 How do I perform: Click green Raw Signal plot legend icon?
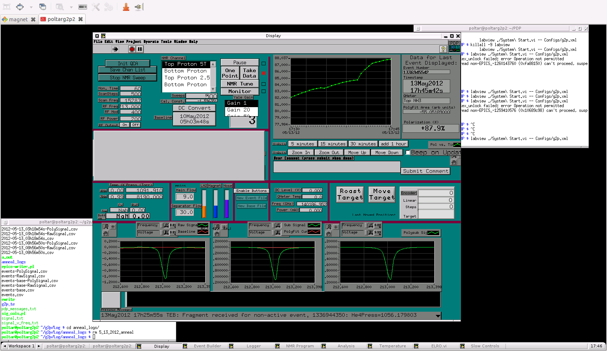(203, 225)
